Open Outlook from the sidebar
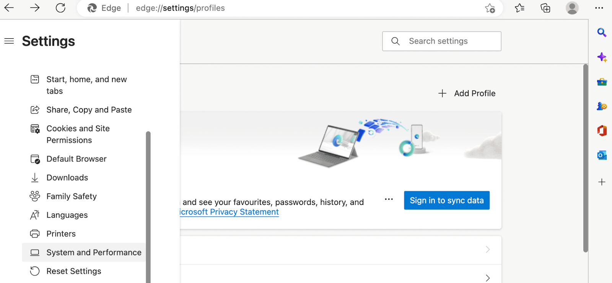Viewport: 612px width, 283px height. (x=602, y=155)
